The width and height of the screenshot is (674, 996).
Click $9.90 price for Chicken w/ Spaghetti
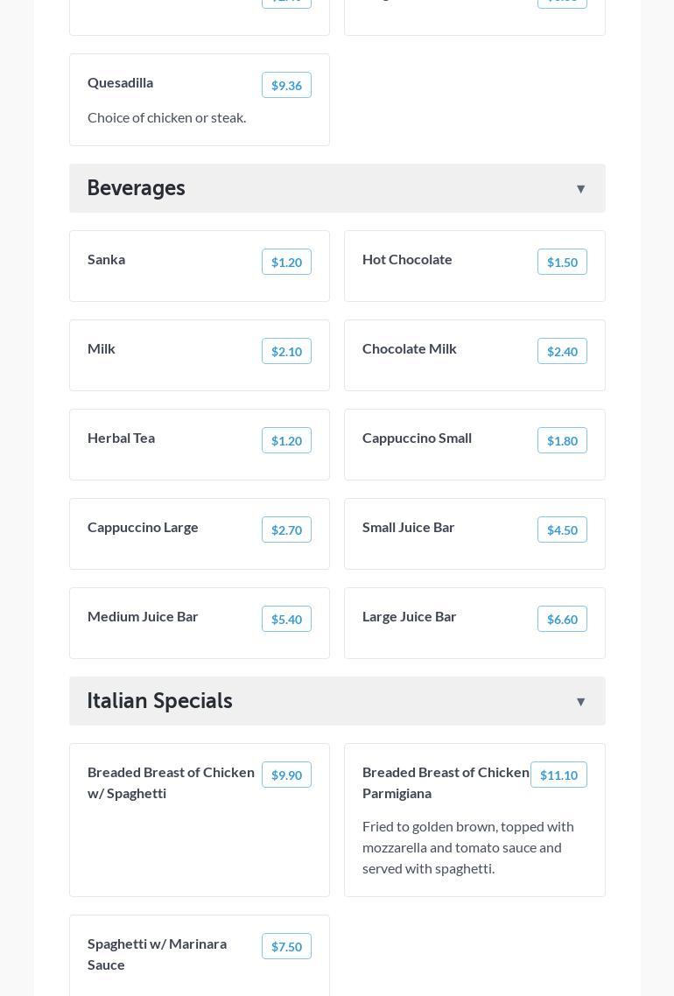[x=286, y=775]
